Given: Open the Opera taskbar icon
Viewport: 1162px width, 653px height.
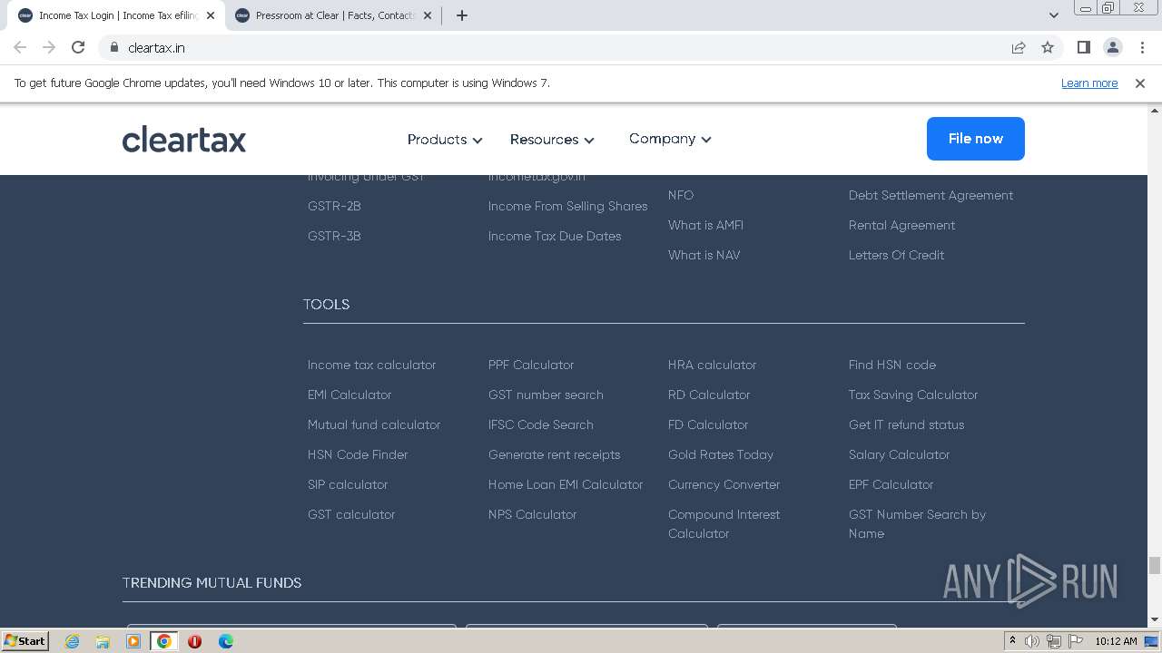Looking at the screenshot, I should 194,641.
